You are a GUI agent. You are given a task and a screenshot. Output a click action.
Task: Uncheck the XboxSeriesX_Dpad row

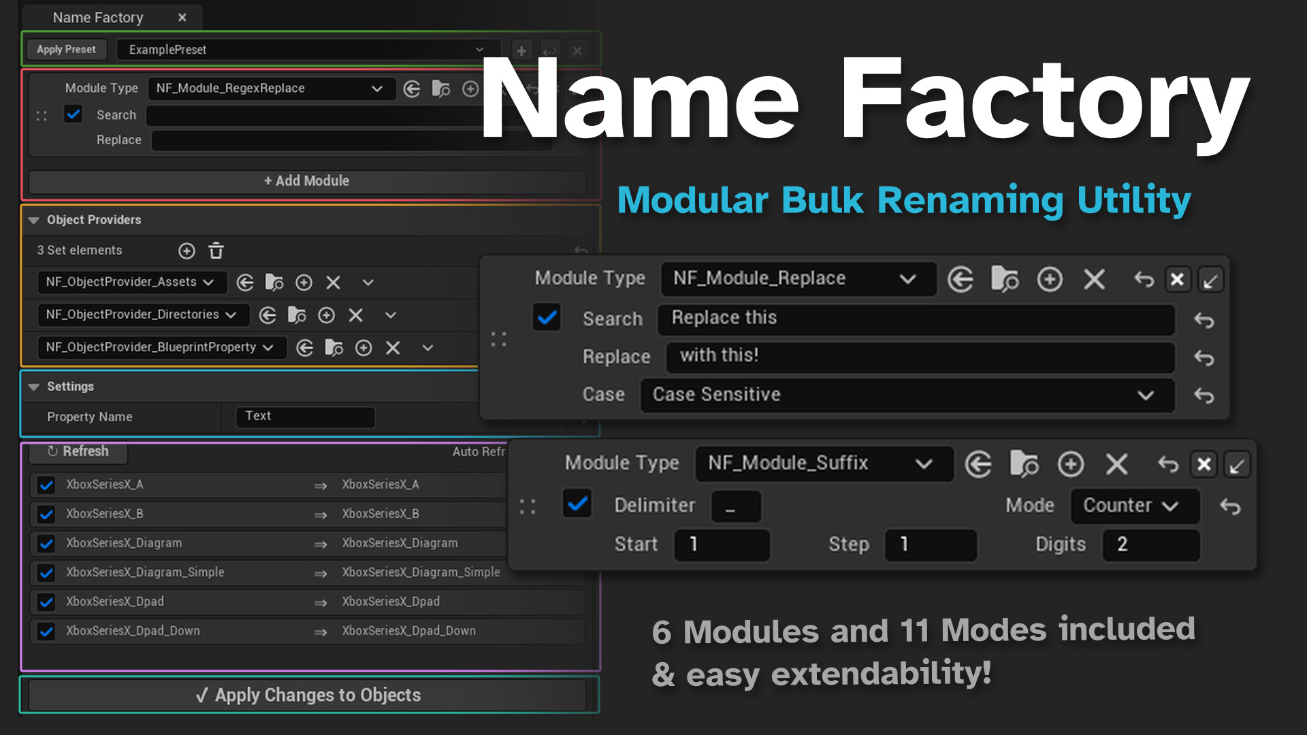(x=46, y=602)
